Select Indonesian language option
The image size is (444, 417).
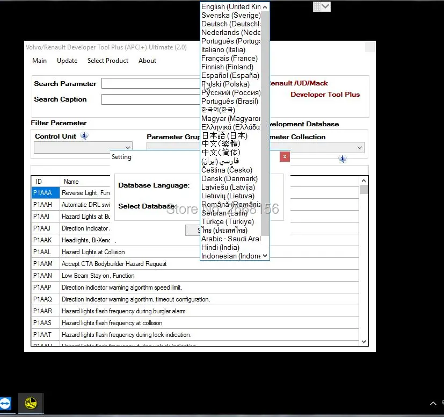(231, 256)
